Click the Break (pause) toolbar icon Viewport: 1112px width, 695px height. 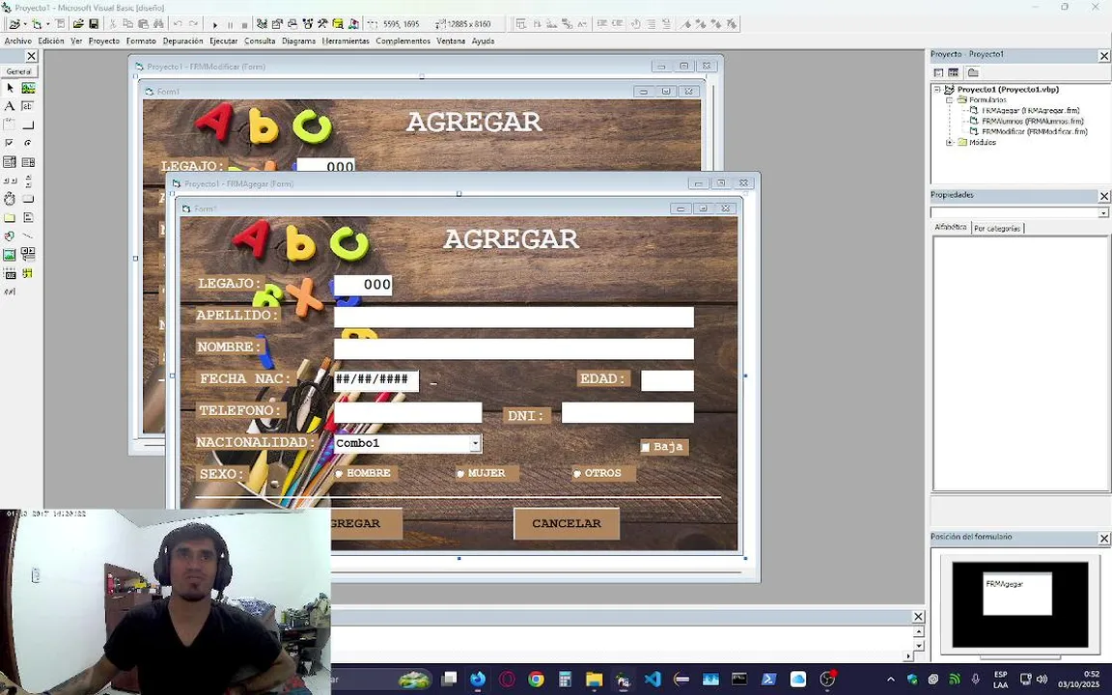tap(230, 25)
